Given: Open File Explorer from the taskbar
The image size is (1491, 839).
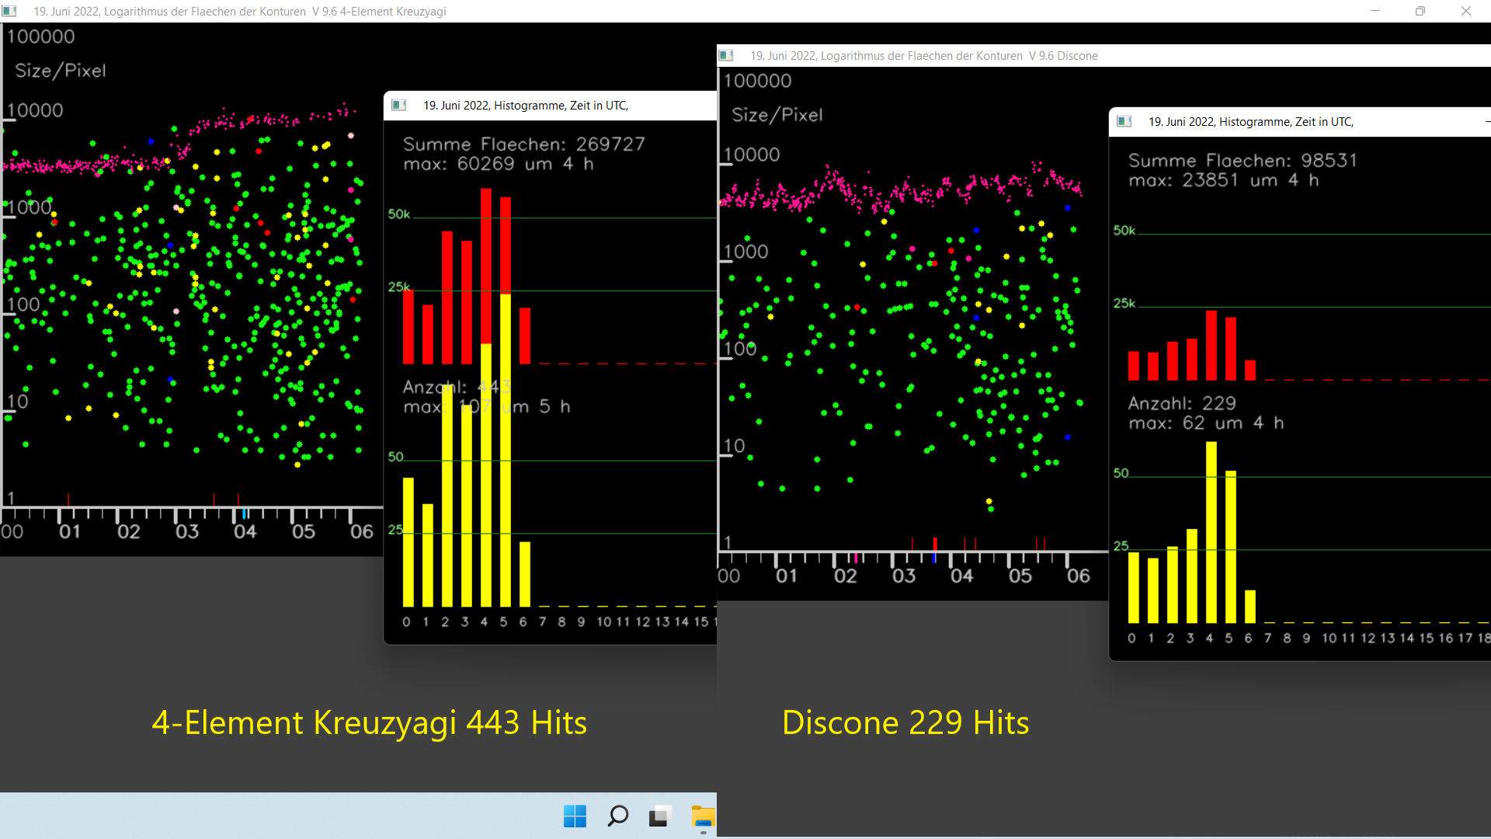Looking at the screenshot, I should [703, 816].
